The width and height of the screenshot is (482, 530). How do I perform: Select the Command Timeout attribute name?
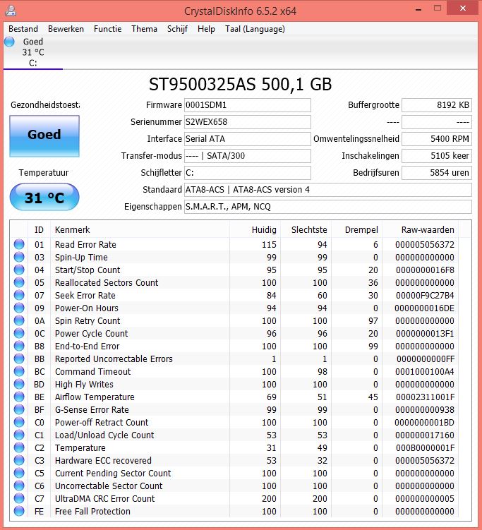[x=92, y=371]
